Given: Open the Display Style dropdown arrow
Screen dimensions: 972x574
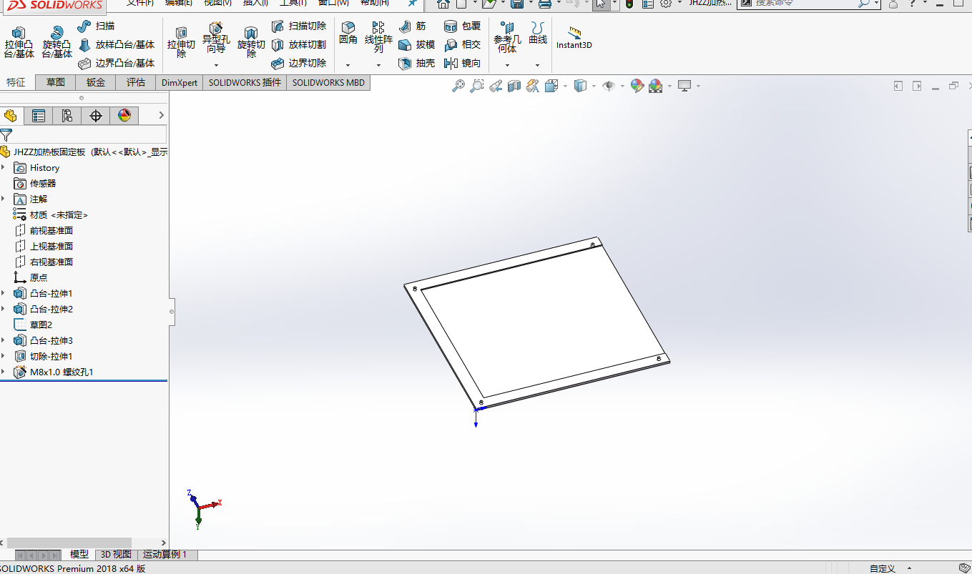Looking at the screenshot, I should point(594,86).
